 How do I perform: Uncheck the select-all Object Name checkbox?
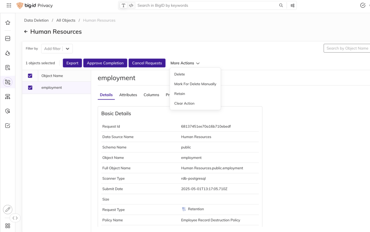(x=30, y=76)
